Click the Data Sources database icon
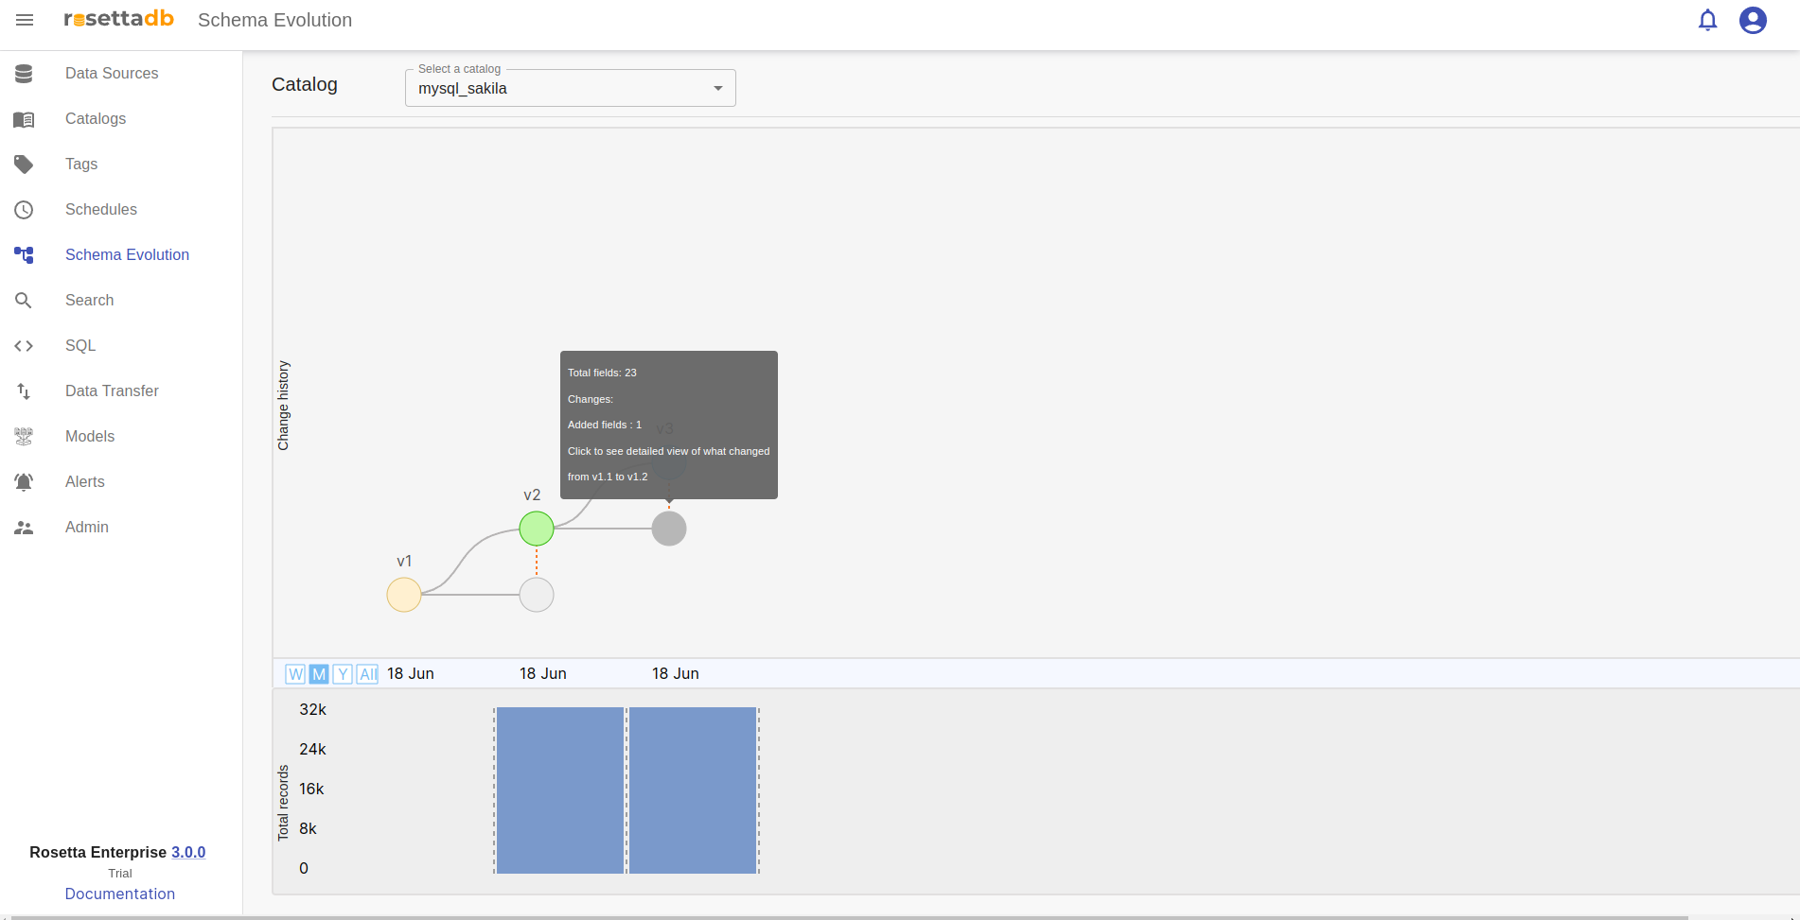 point(24,74)
